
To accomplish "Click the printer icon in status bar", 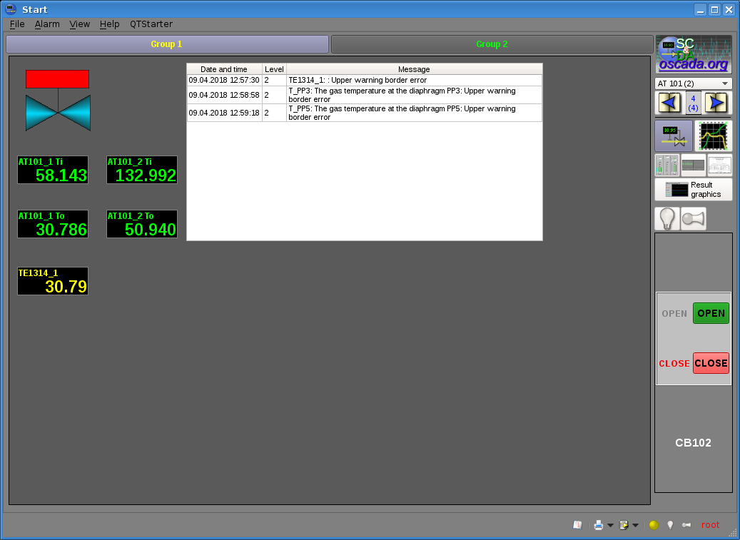I will (599, 525).
